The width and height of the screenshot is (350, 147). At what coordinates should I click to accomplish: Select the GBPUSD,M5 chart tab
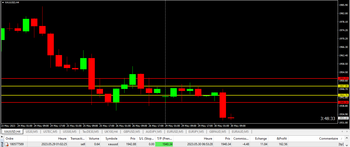(132, 132)
